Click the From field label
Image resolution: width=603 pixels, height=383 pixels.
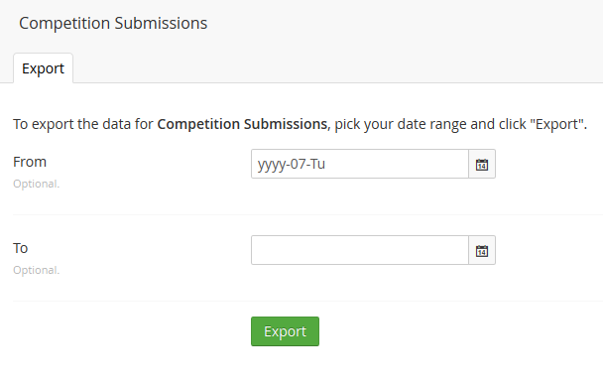coord(30,162)
